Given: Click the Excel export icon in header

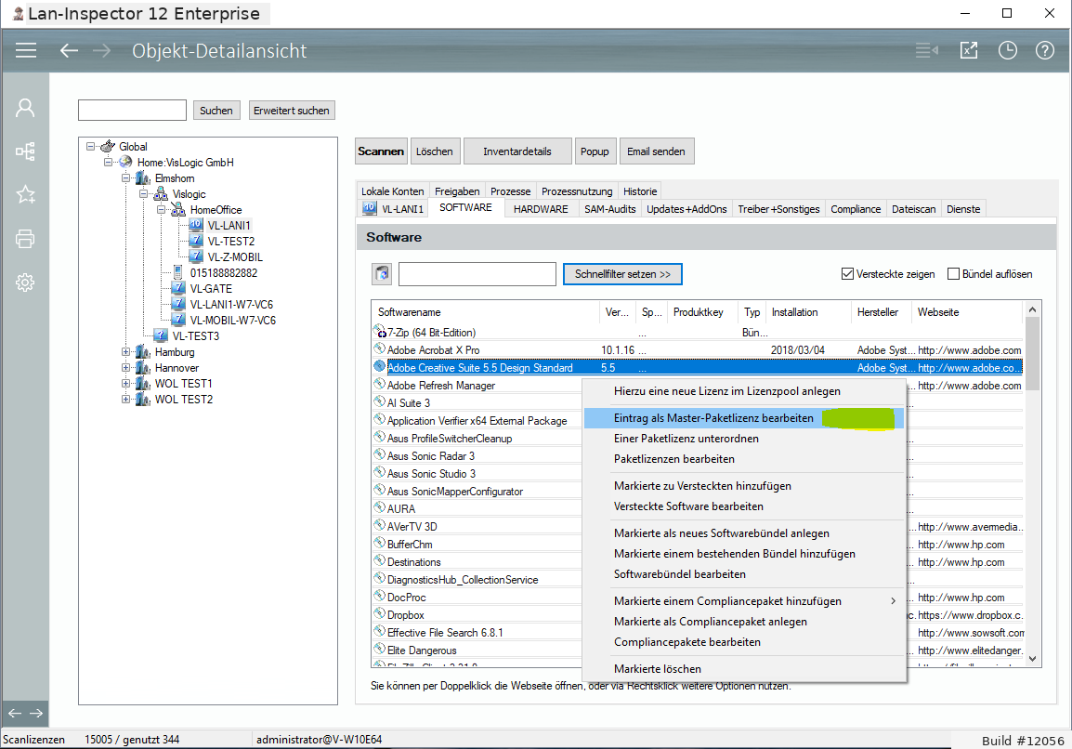Looking at the screenshot, I should point(969,50).
